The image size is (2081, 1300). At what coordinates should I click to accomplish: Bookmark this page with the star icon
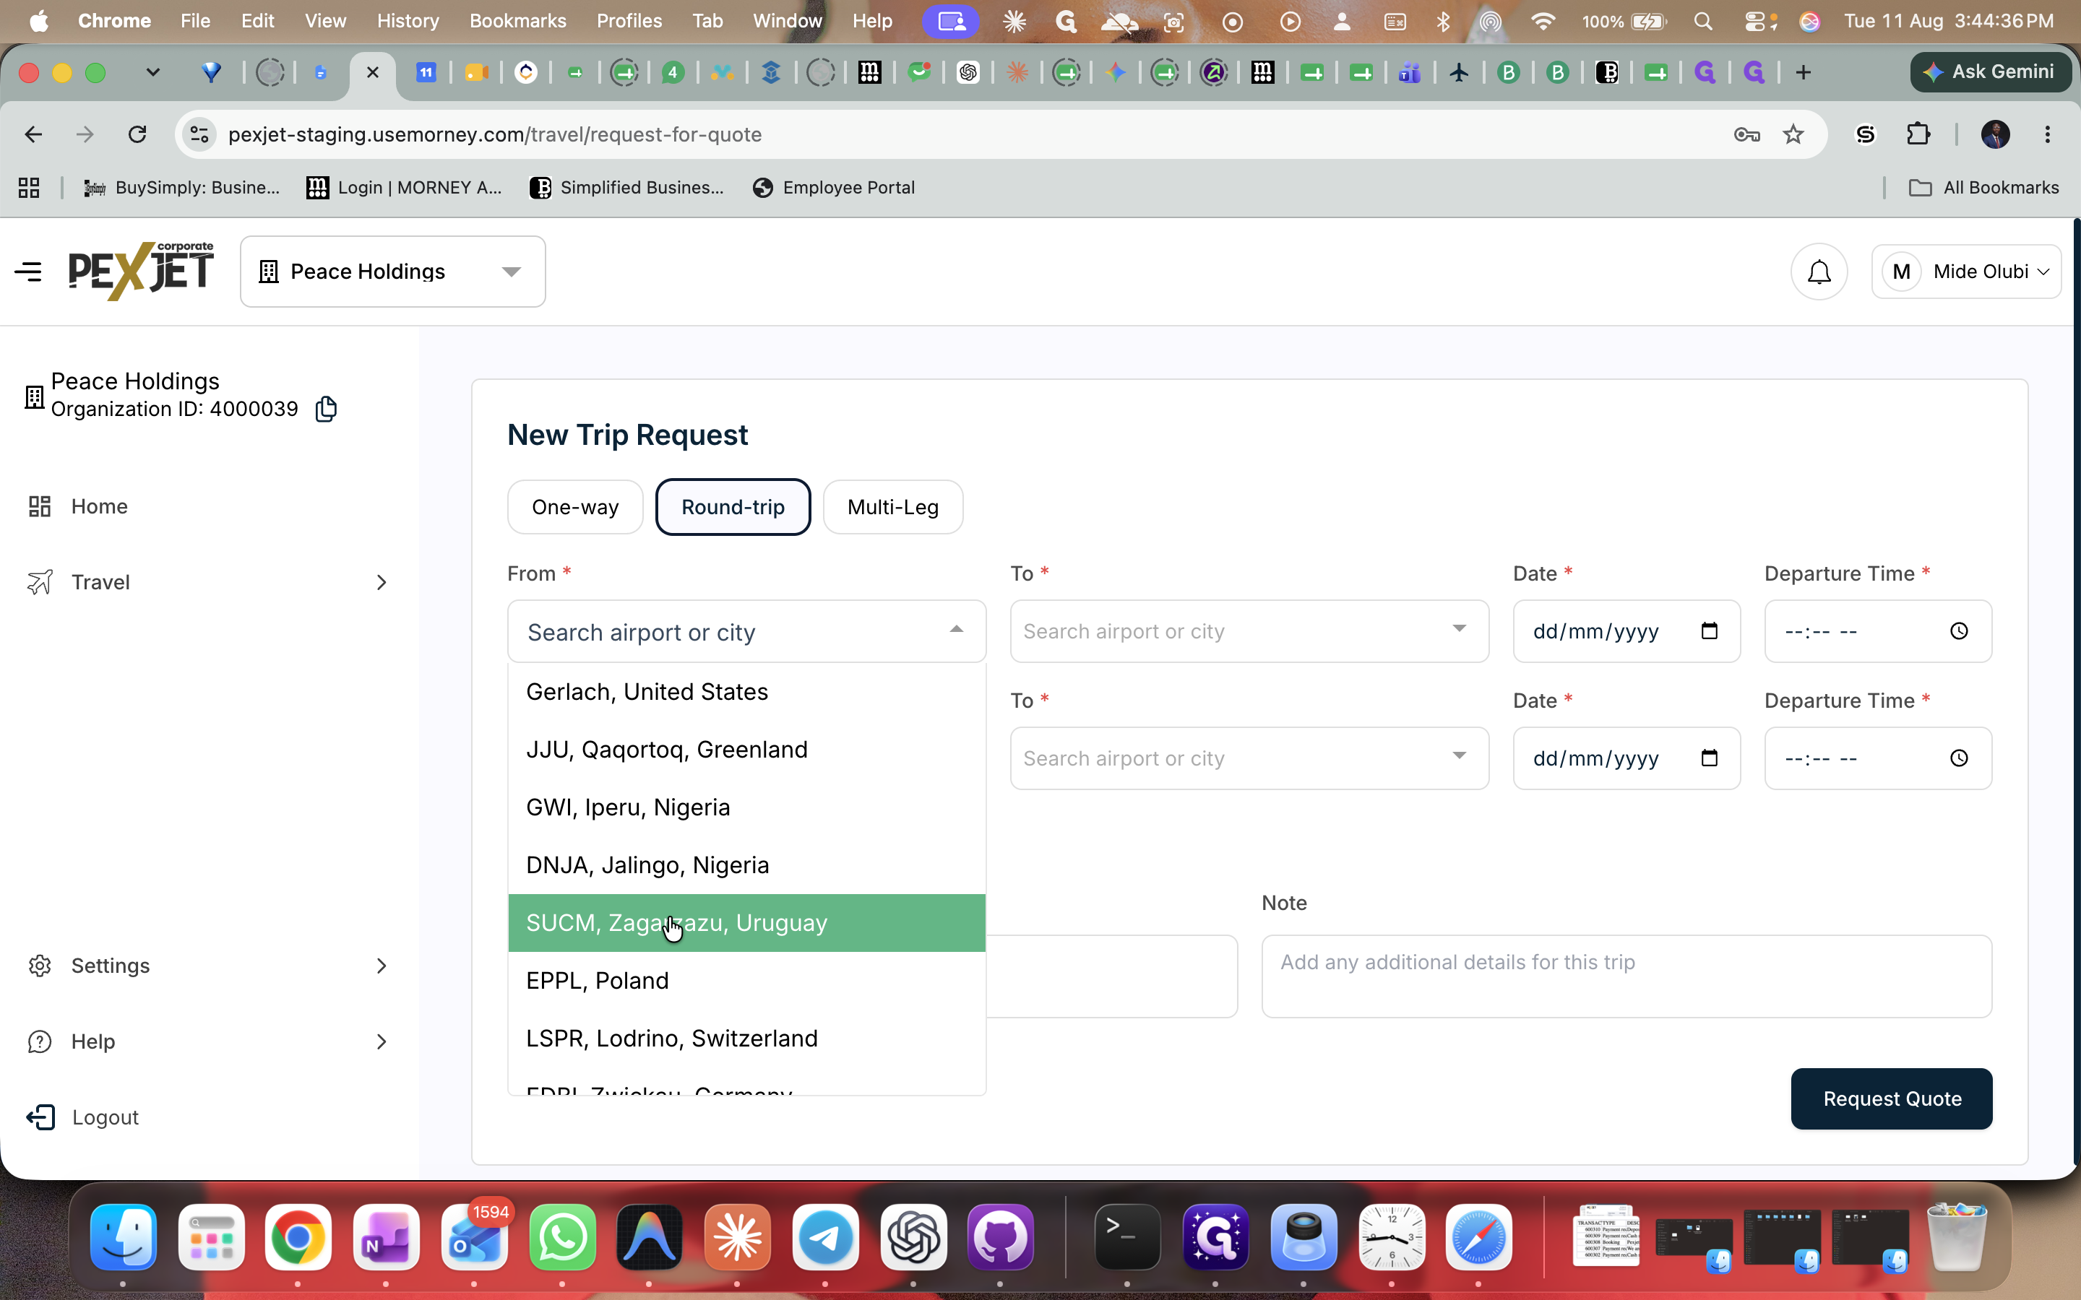point(1793,134)
